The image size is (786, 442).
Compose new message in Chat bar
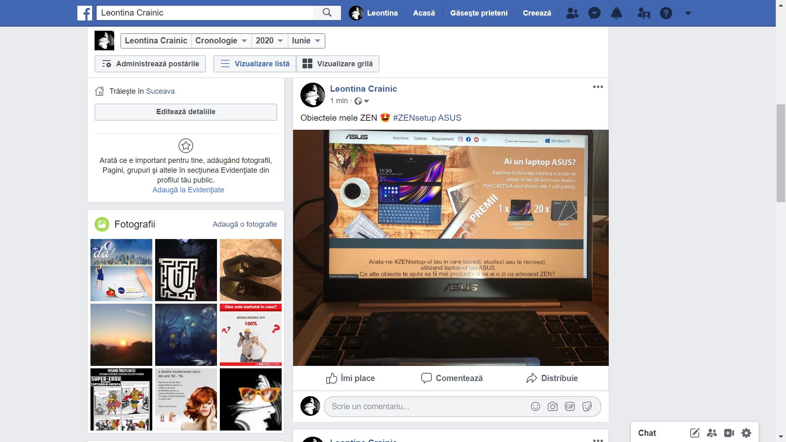click(x=694, y=433)
